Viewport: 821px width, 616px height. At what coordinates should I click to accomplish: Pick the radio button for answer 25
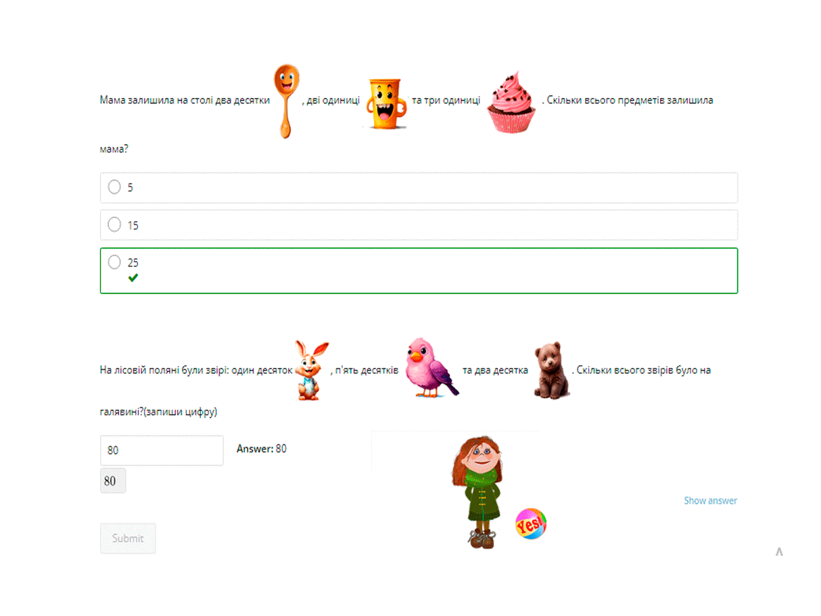pyautogui.click(x=114, y=262)
